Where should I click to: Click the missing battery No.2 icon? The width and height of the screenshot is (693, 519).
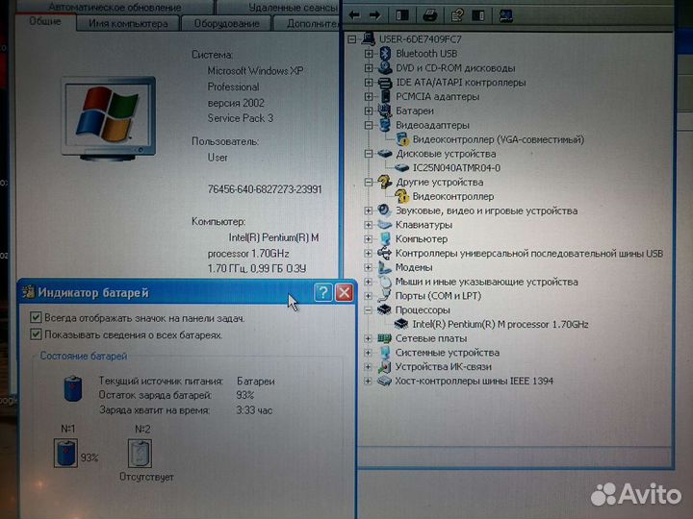pos(141,454)
